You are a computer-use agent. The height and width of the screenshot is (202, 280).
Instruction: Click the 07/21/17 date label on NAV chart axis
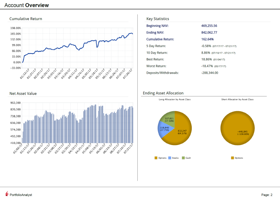tap(128, 148)
